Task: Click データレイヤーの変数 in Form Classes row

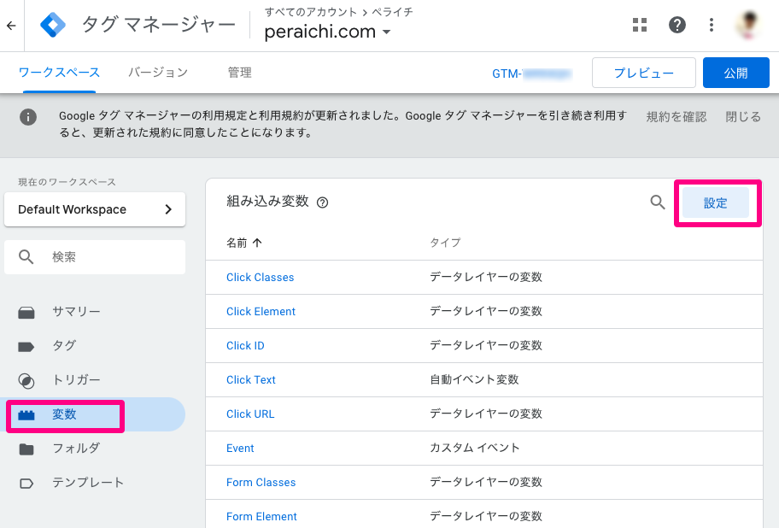Action: [485, 483]
